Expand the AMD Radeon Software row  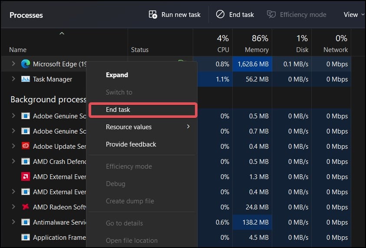[x=13, y=207]
